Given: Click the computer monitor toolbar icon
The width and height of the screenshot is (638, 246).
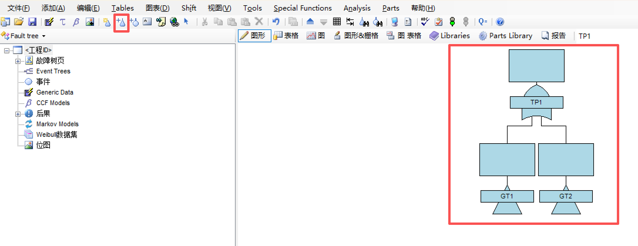Looking at the screenshot, I should 394,22.
